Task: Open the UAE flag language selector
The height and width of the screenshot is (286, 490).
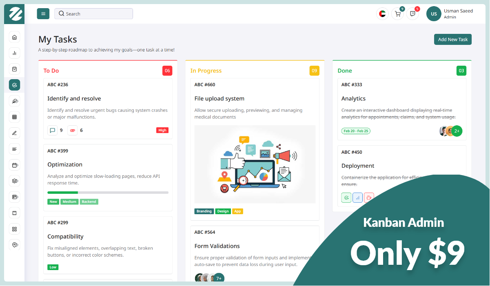Action: click(382, 13)
